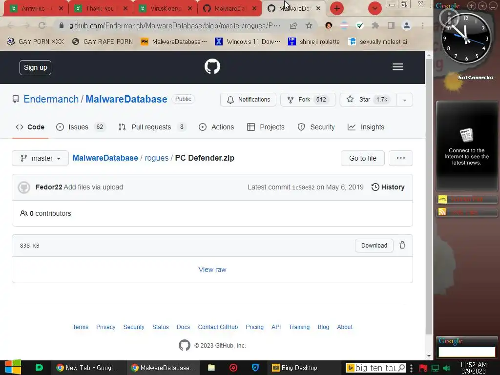Switch to the Issues tab
500x375 pixels.
point(80,127)
